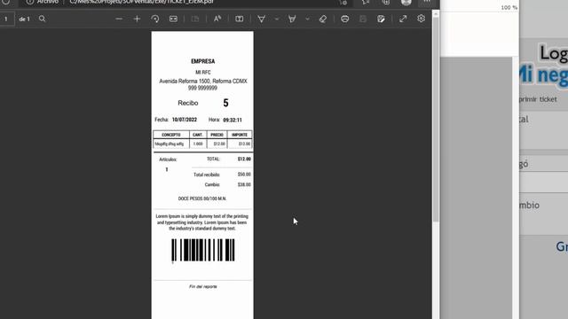Click the browser address bar file path

point(141,2)
